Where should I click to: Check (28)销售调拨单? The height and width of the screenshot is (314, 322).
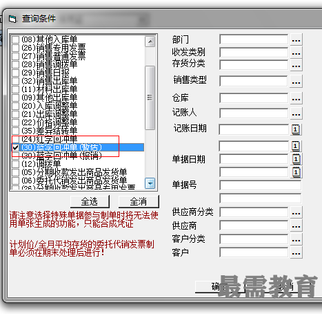coord(15,64)
